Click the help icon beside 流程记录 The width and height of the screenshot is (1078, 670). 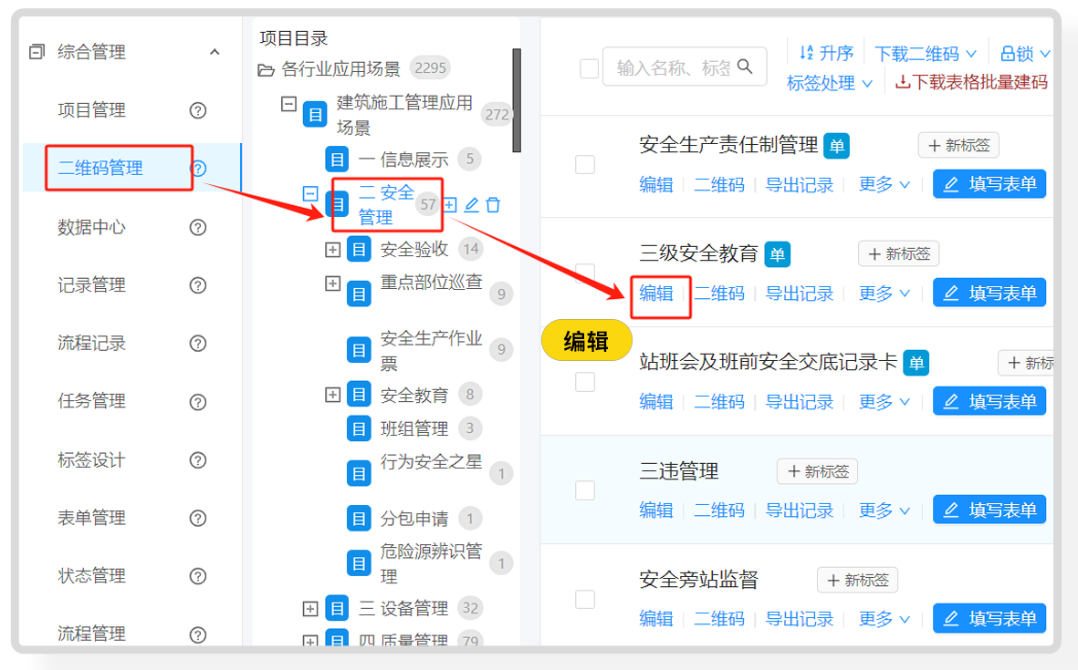[198, 344]
